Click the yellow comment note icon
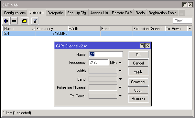195x118 pixels. [24, 21]
